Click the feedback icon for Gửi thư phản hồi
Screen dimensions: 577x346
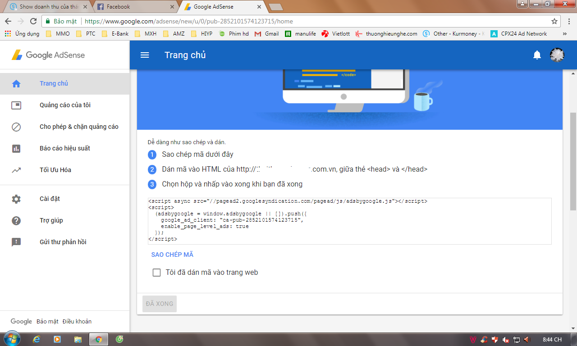click(x=16, y=242)
